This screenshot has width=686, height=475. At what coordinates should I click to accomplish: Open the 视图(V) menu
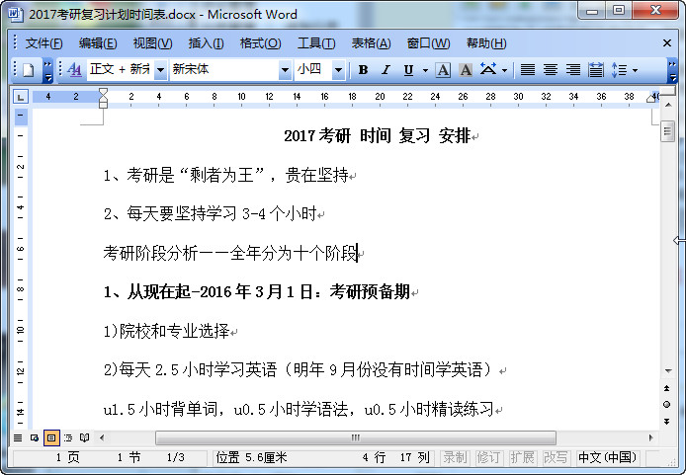click(x=152, y=43)
